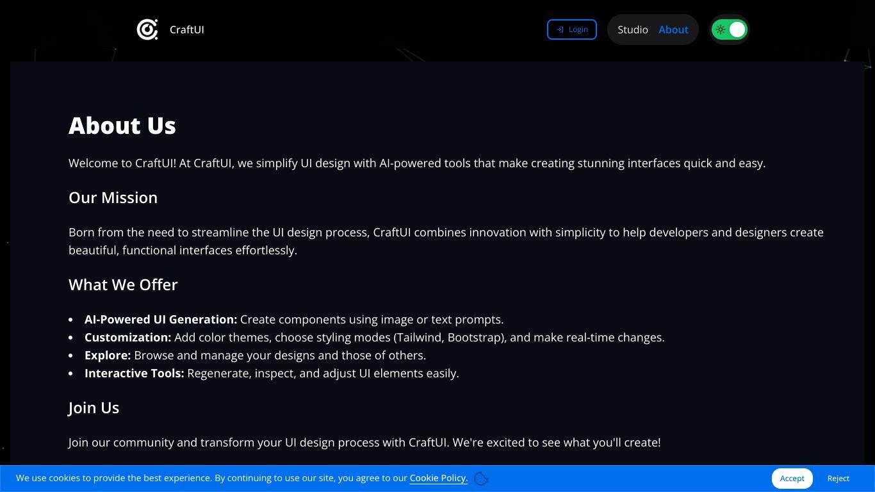Reject cookies with the Reject button
Screen dimensions: 875x492
tap(838, 479)
